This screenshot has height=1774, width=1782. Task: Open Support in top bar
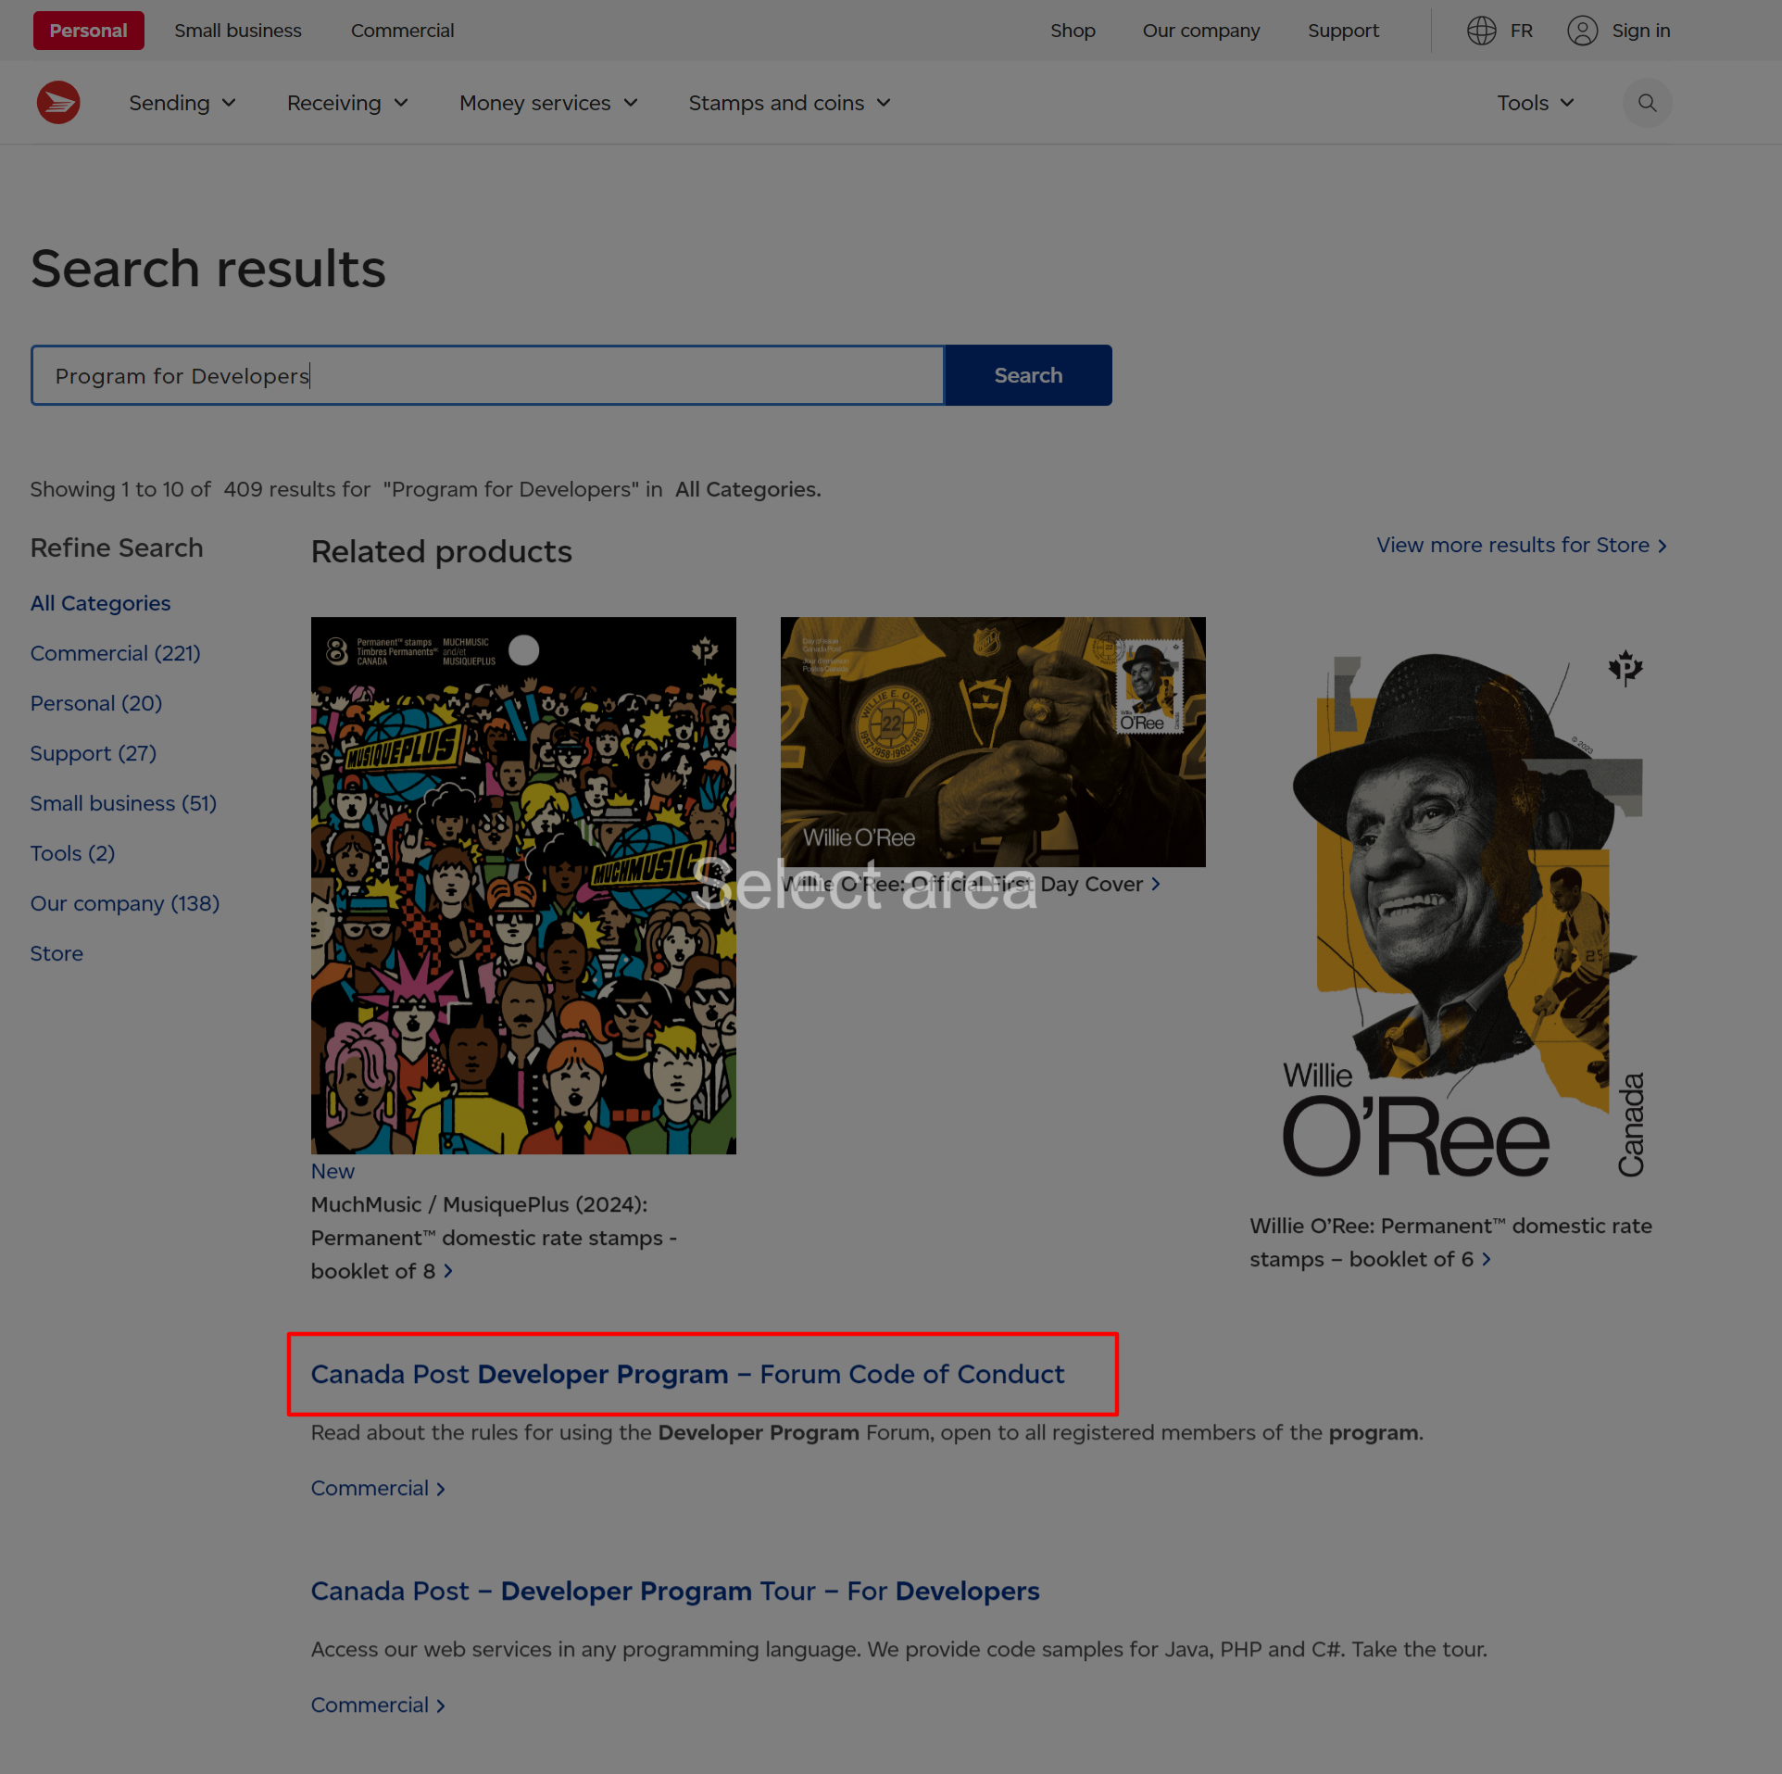(x=1343, y=31)
